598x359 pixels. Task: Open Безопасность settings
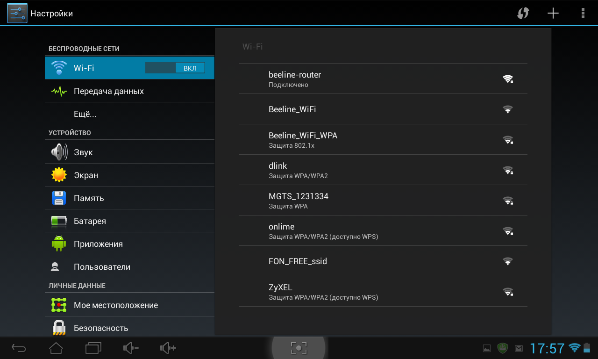coord(129,326)
